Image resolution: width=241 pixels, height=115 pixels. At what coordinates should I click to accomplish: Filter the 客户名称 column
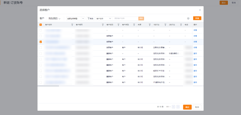point(72,24)
